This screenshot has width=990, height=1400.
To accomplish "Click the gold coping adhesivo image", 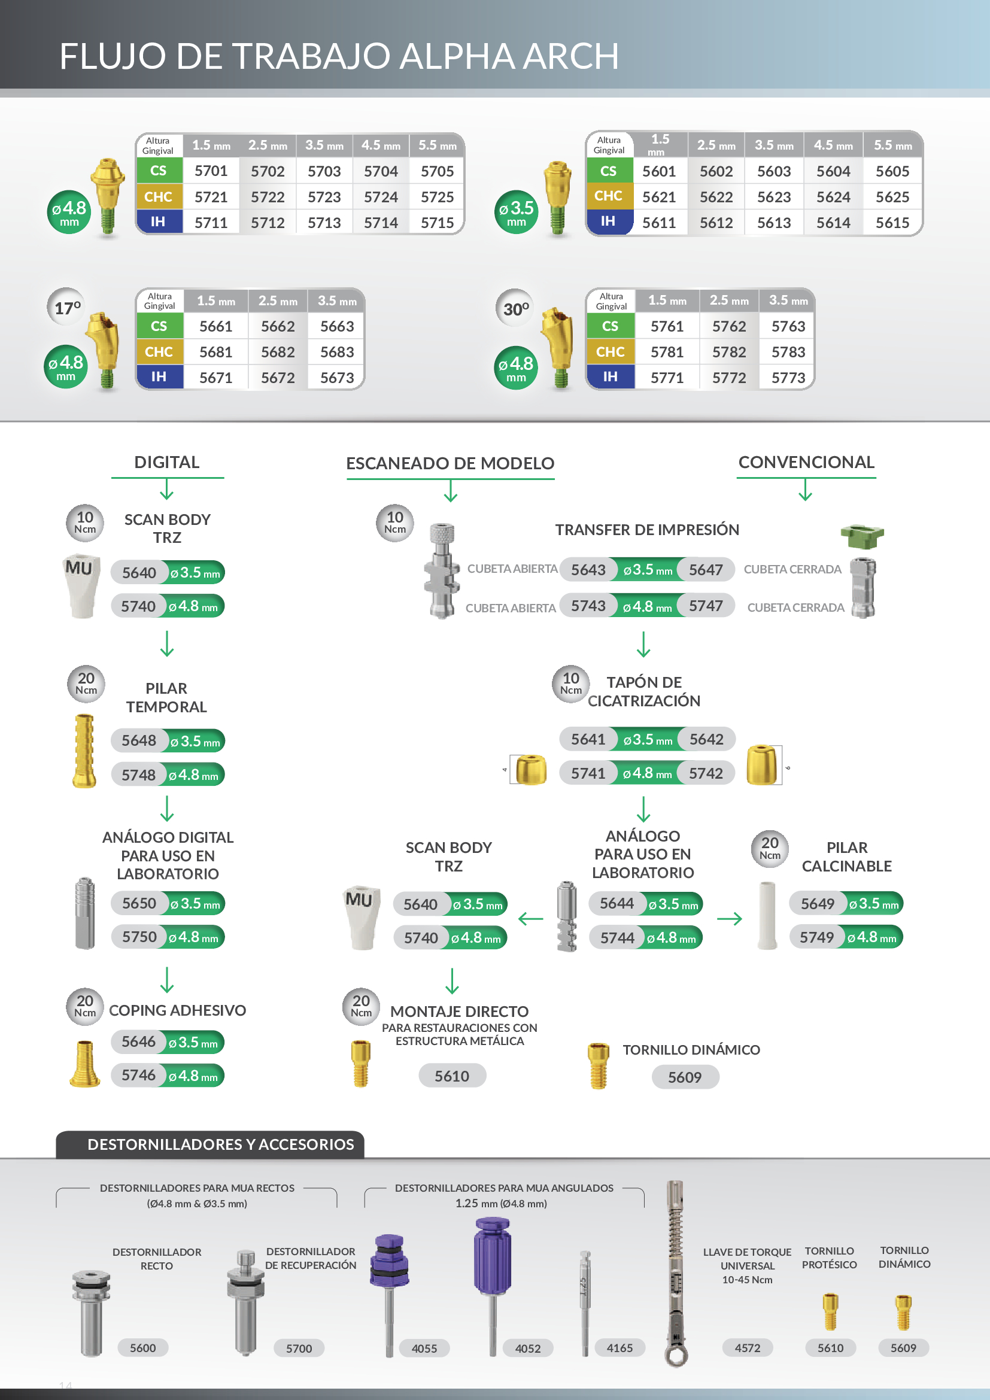I will pos(85,1064).
